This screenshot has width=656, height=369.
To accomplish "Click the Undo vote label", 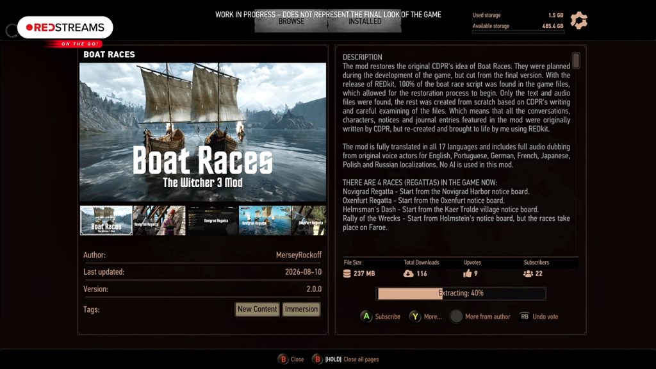I will pos(545,316).
